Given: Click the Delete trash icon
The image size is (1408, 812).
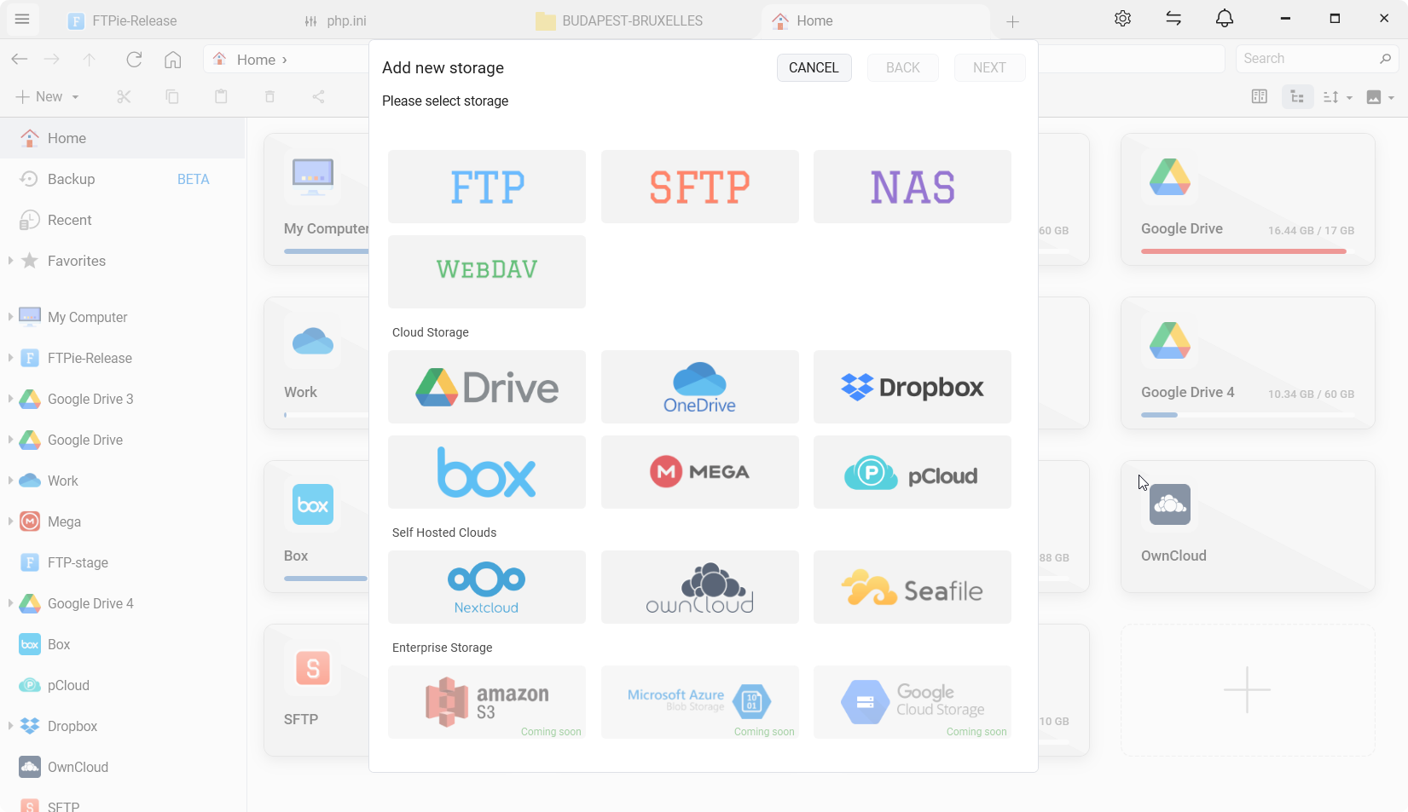Looking at the screenshot, I should click(x=269, y=97).
